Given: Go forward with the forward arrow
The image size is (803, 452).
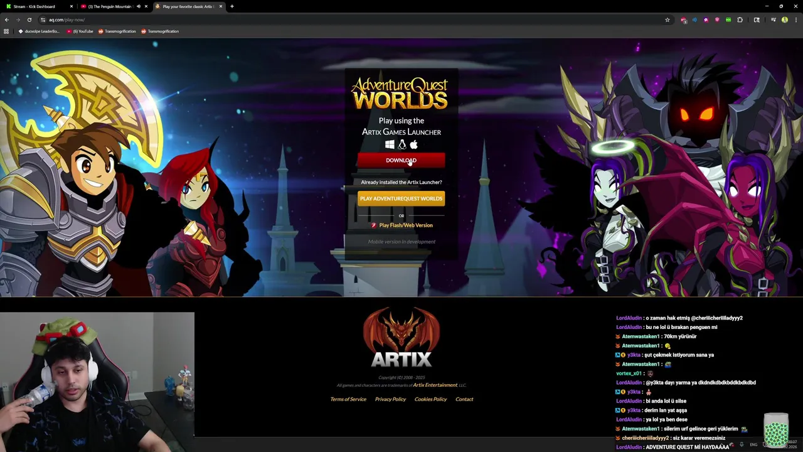Looking at the screenshot, I should (18, 19).
